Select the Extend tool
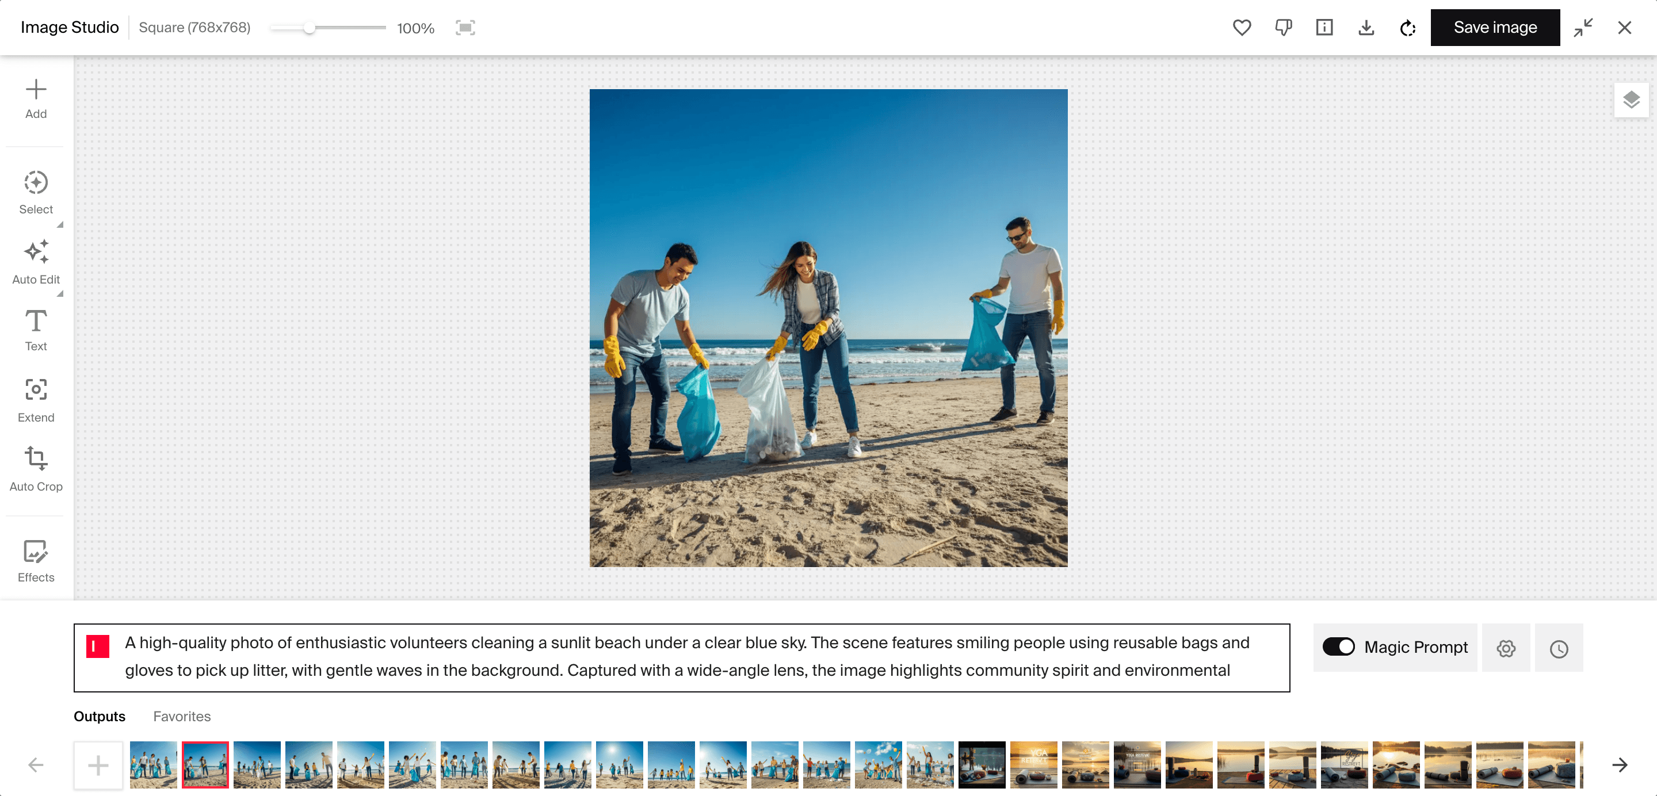The height and width of the screenshot is (796, 1657). (x=35, y=400)
